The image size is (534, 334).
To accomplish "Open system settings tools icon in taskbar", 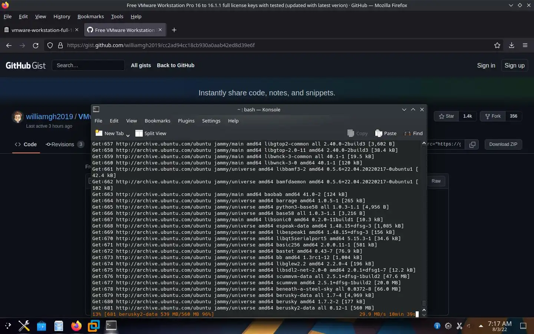I will (24, 326).
